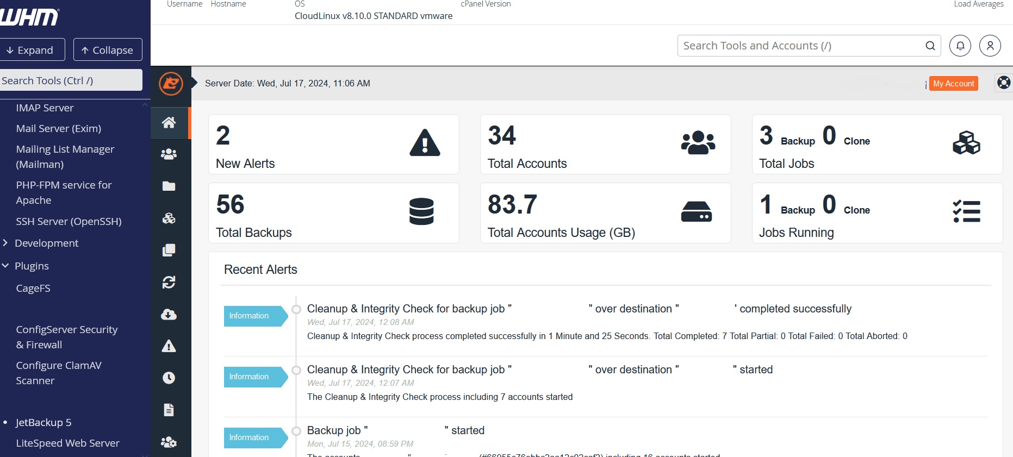Screen dimensions: 1013x457
Task: Open the JetBackup home dashboard icon
Action: [169, 123]
